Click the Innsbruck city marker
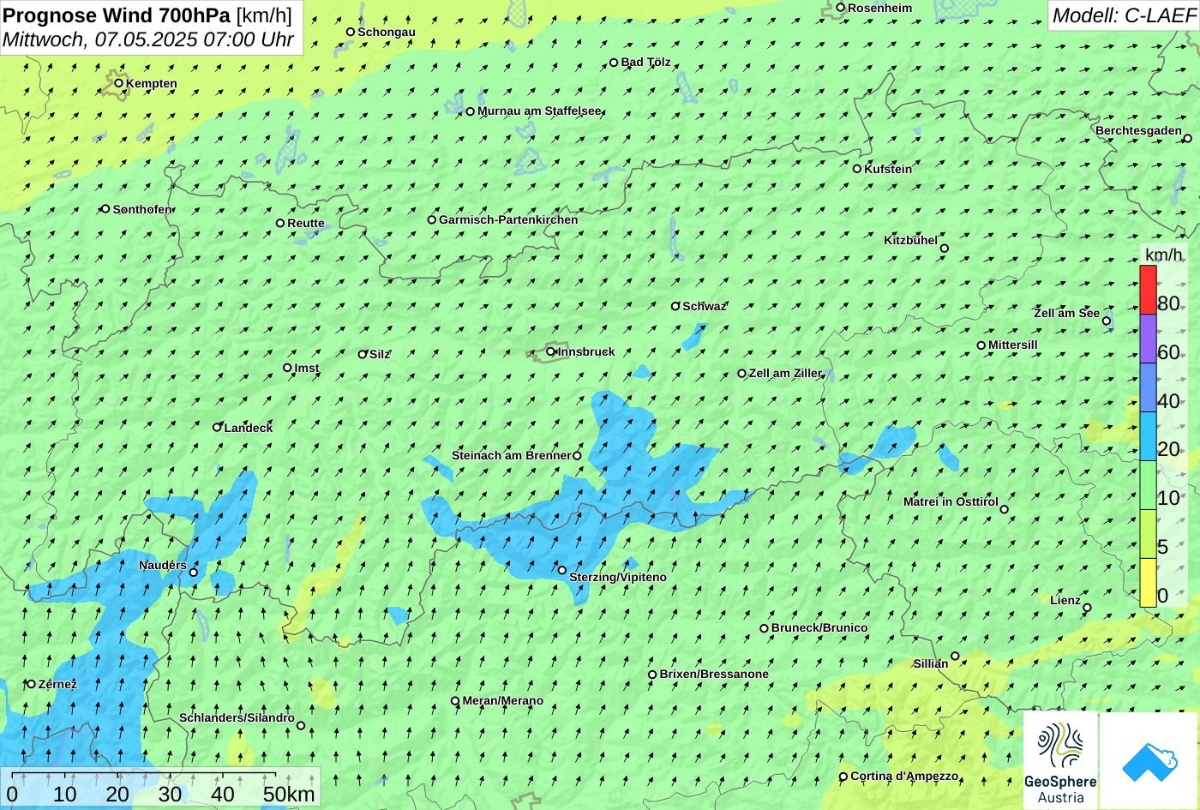The height and width of the screenshot is (810, 1200). click(550, 351)
